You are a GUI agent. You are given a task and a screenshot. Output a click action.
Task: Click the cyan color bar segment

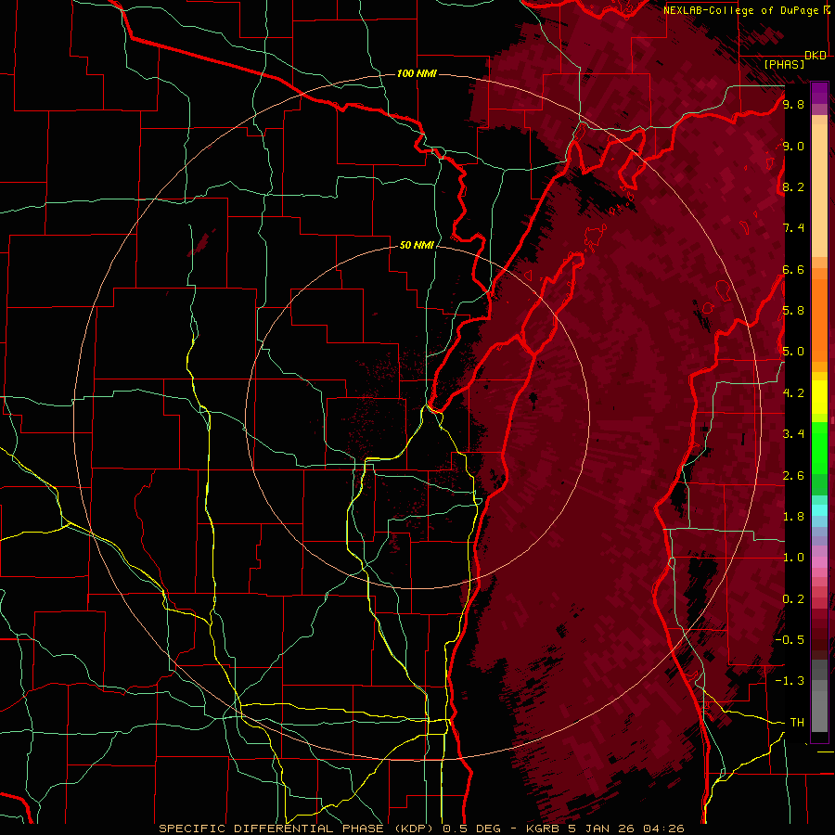pyautogui.click(x=819, y=510)
